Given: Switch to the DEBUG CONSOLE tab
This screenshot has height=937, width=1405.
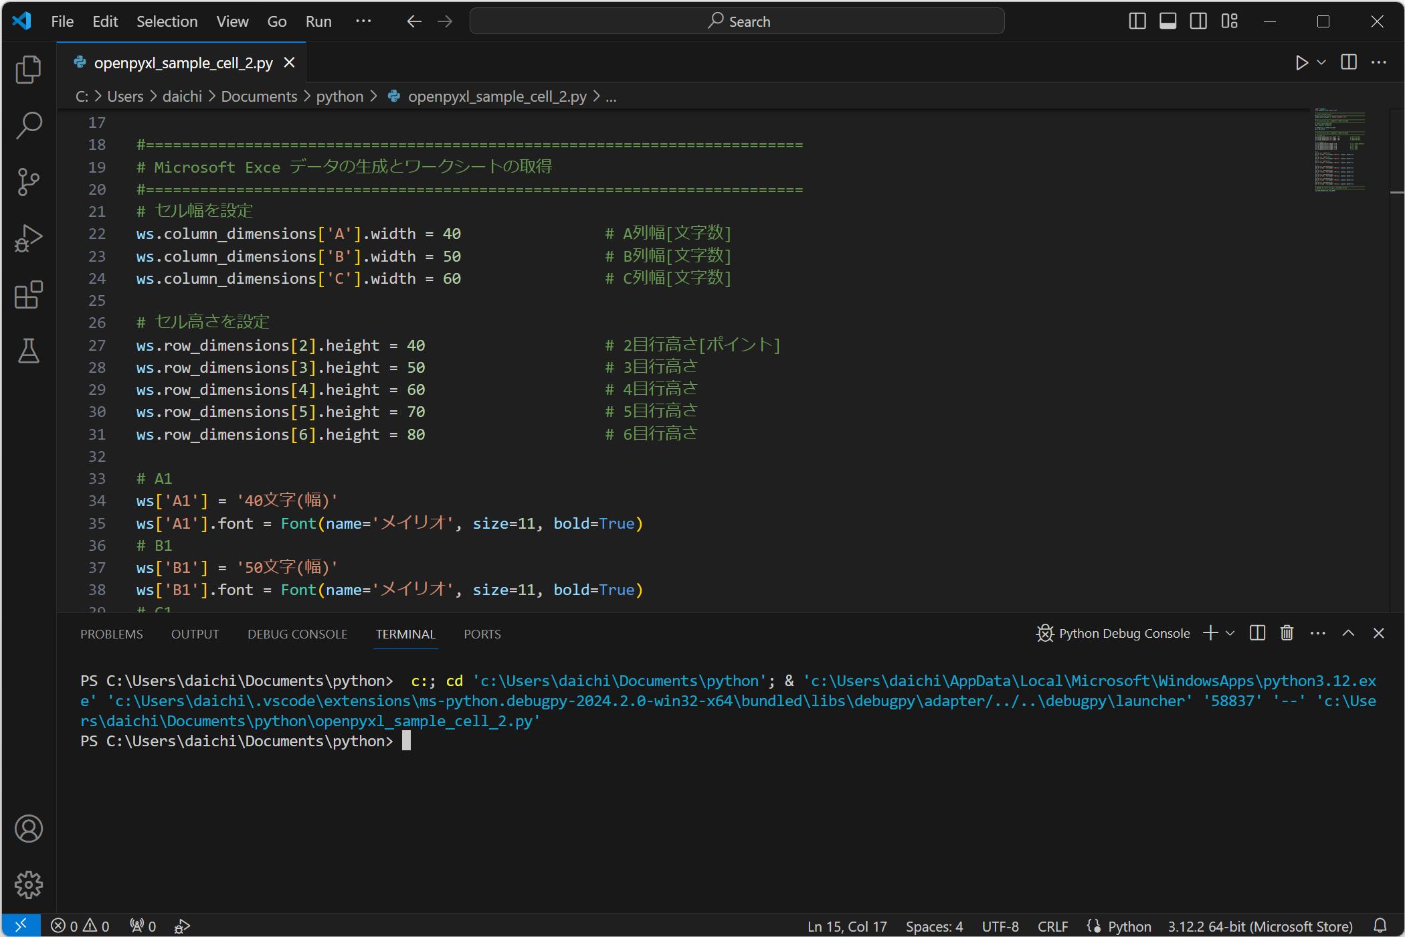Looking at the screenshot, I should (x=297, y=634).
